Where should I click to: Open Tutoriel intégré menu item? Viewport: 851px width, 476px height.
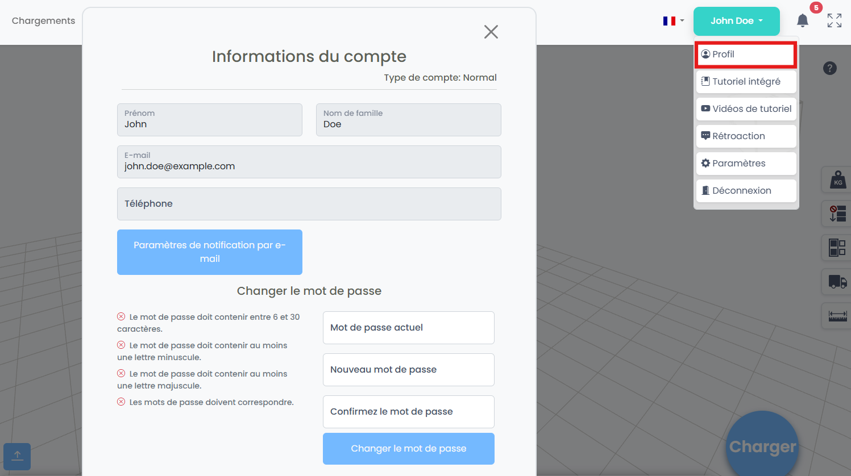click(x=745, y=82)
